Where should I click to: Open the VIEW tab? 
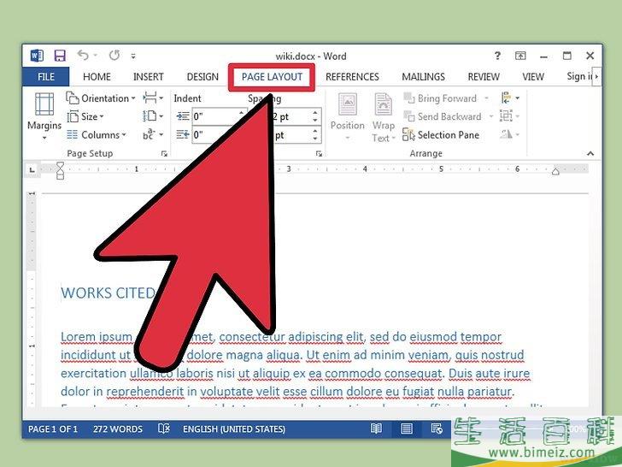pyautogui.click(x=533, y=77)
